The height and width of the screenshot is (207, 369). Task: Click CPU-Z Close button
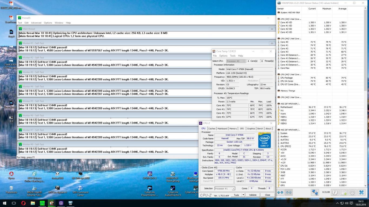(x=267, y=195)
